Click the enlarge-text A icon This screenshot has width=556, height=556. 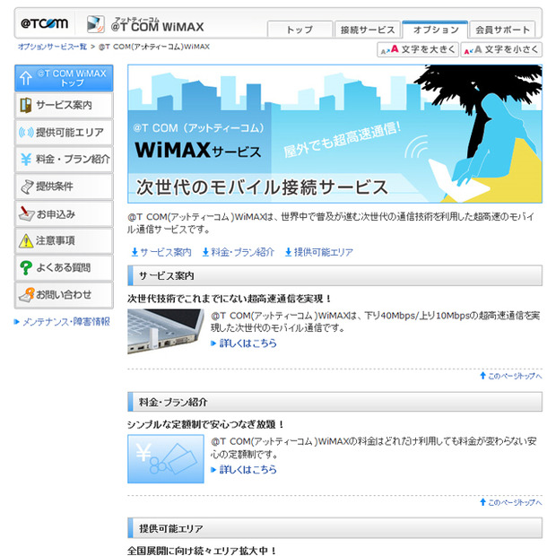(390, 49)
